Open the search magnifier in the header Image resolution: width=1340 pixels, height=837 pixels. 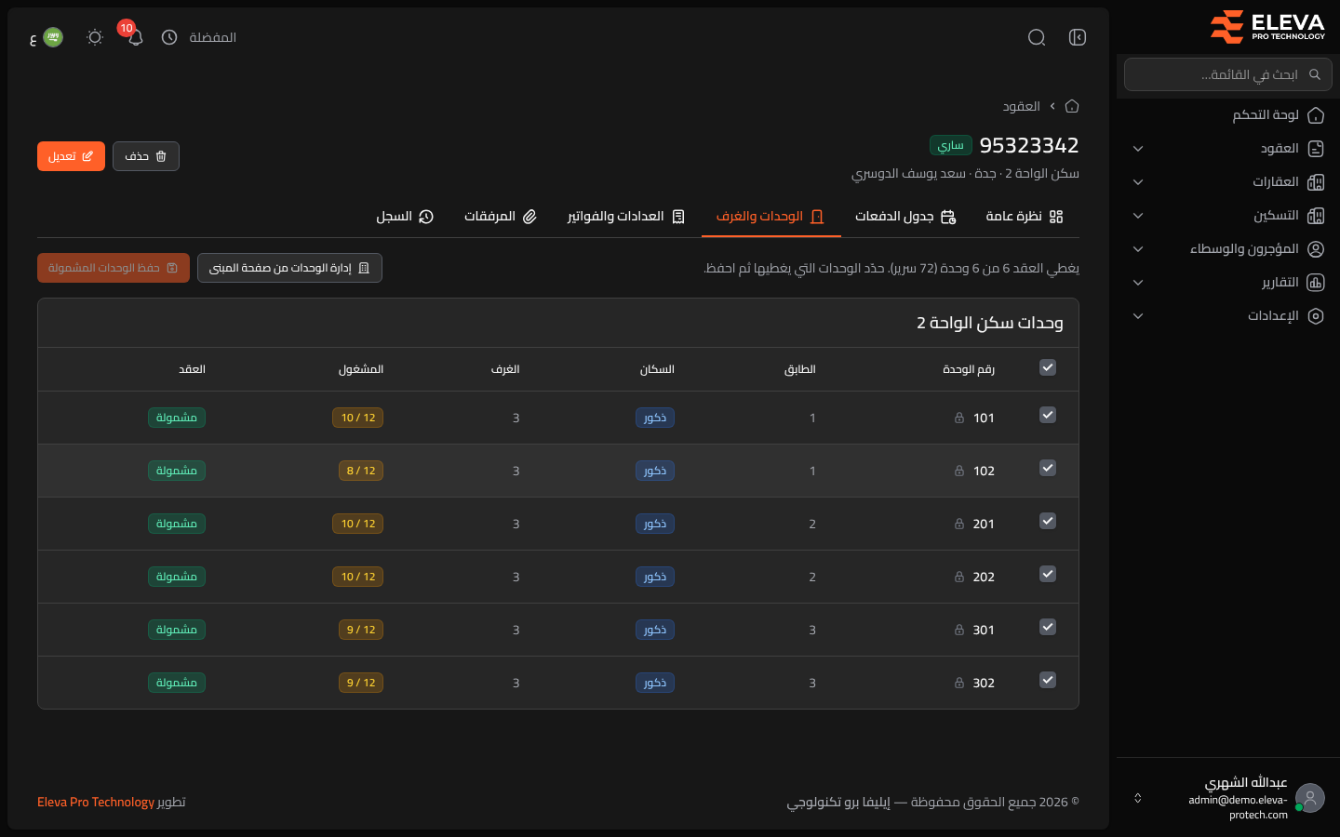(1037, 37)
